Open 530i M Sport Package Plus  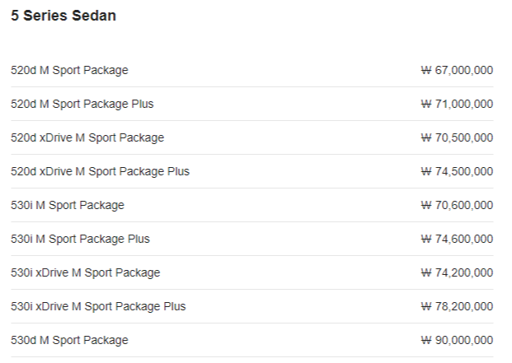tap(80, 239)
